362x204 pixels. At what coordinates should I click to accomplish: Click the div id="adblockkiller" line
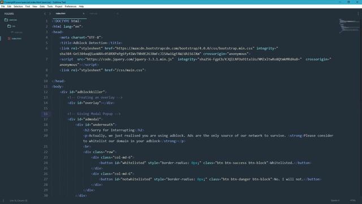83,92
